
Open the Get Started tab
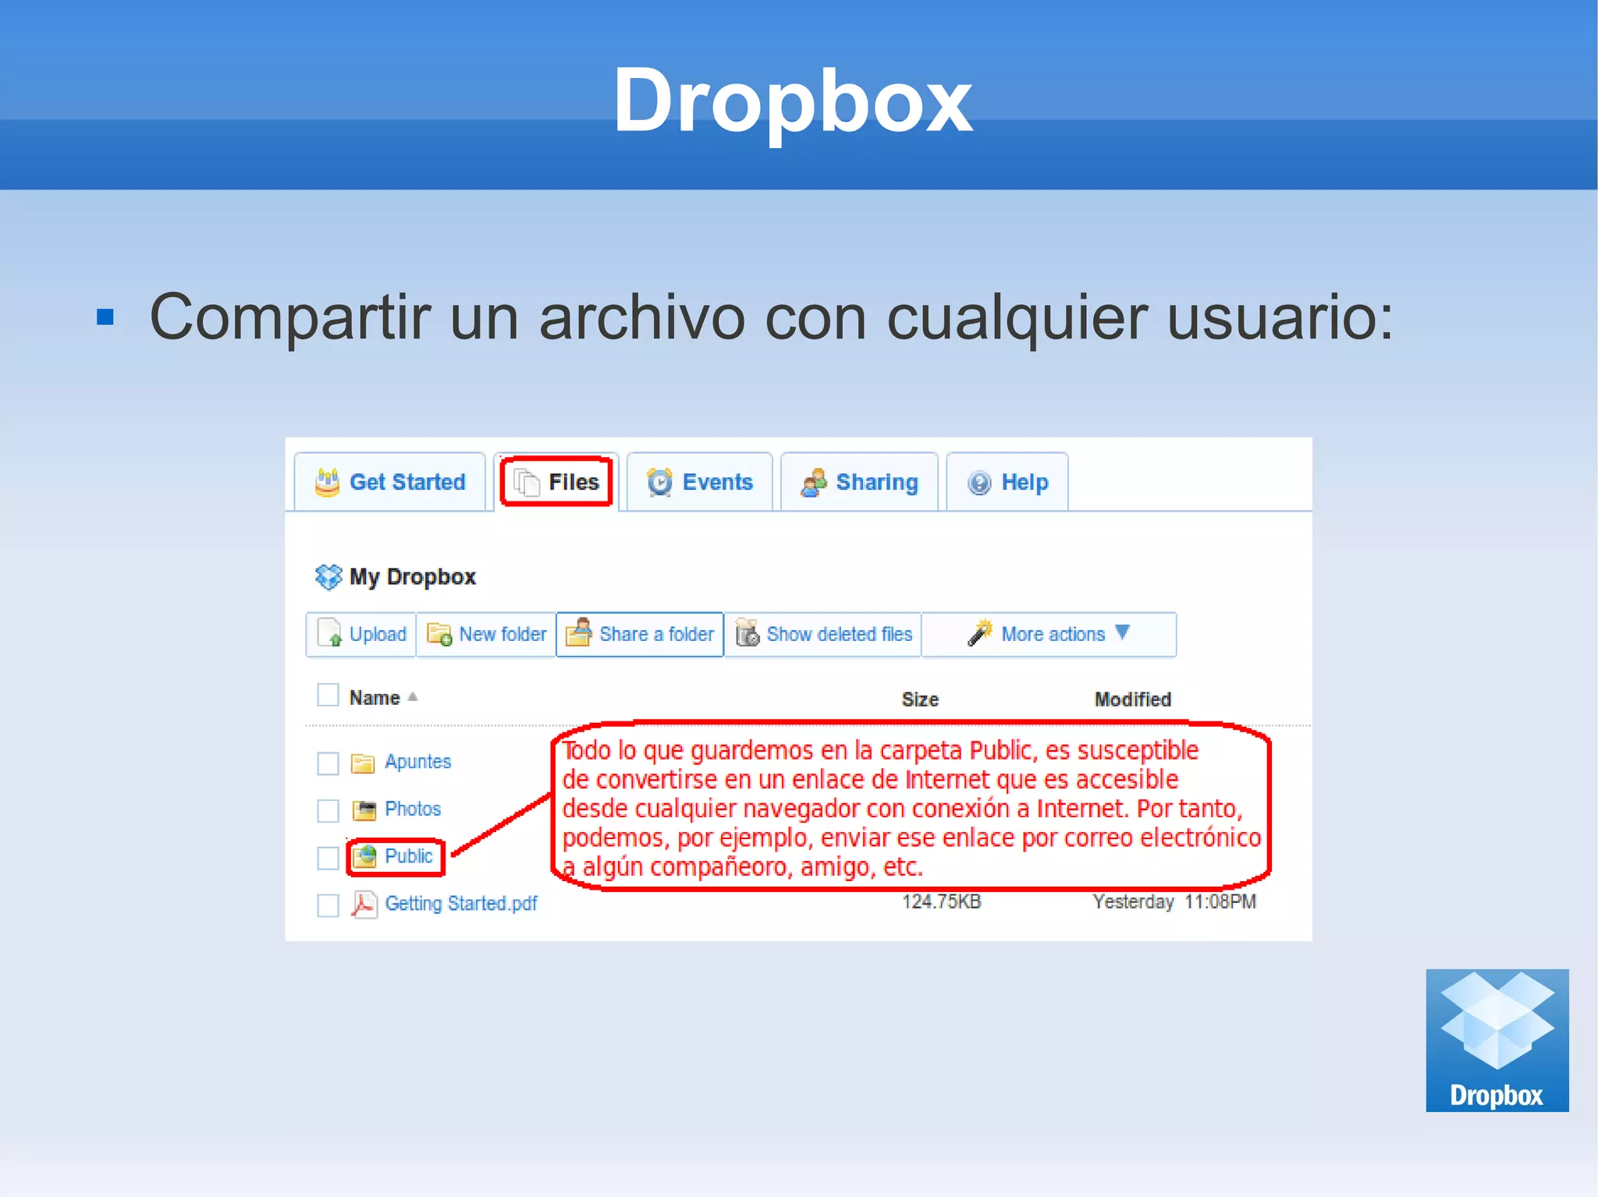tap(389, 482)
